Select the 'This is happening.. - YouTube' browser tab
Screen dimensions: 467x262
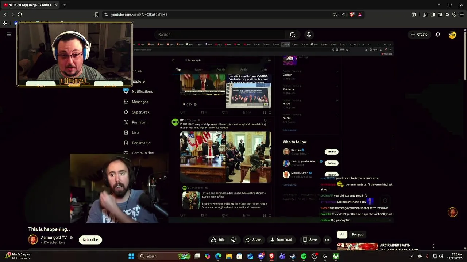click(x=29, y=5)
